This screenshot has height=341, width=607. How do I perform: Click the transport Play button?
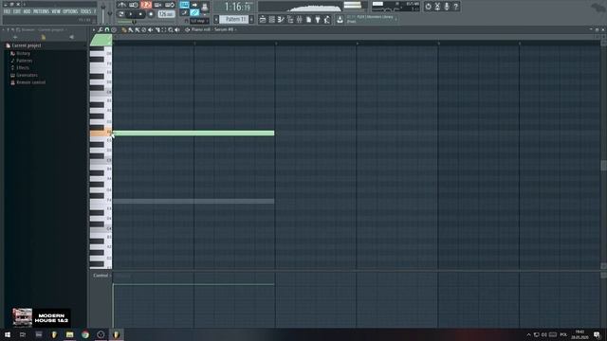pos(131,14)
